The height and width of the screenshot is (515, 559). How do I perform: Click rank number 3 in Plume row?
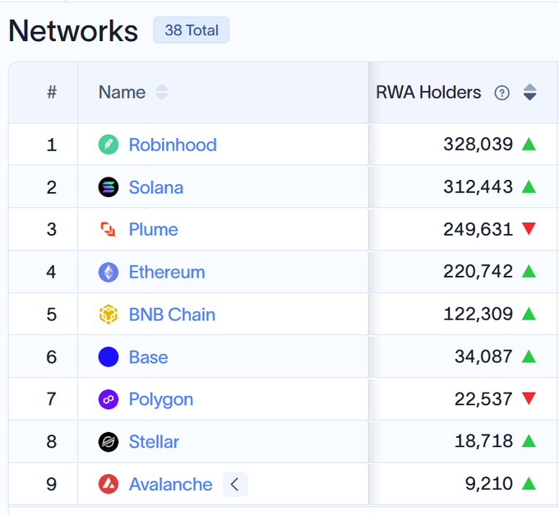[x=52, y=230]
